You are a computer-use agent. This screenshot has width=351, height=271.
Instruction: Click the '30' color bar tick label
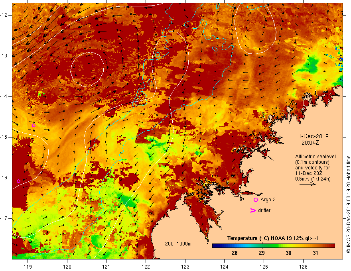pyautogui.click(x=288, y=253)
